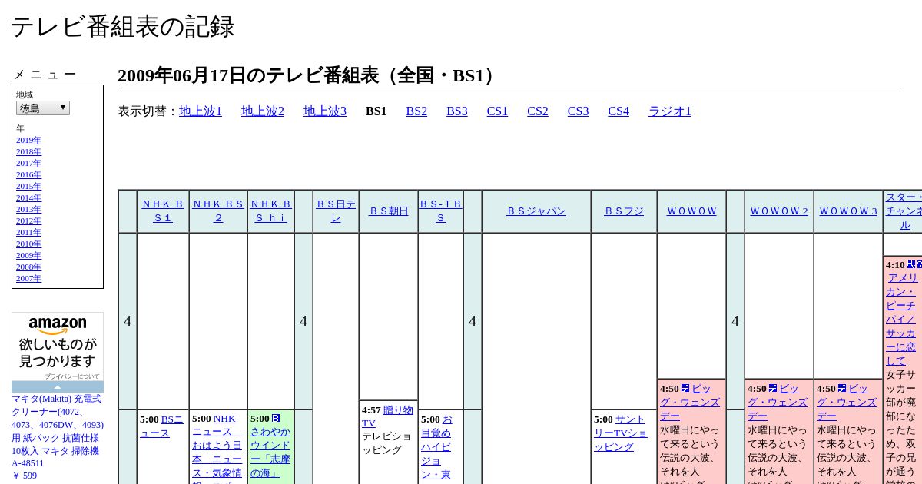Open ビッグ・ウェンズデー in the ＷＯＷＯＷ２ column
The image size is (922, 484).
click(x=778, y=403)
